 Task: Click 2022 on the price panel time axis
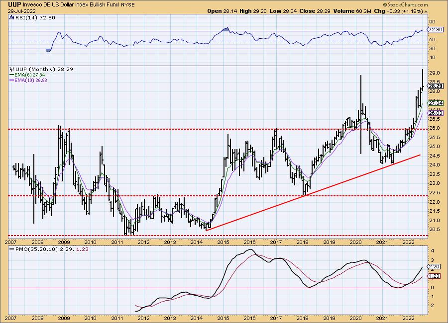409,242
